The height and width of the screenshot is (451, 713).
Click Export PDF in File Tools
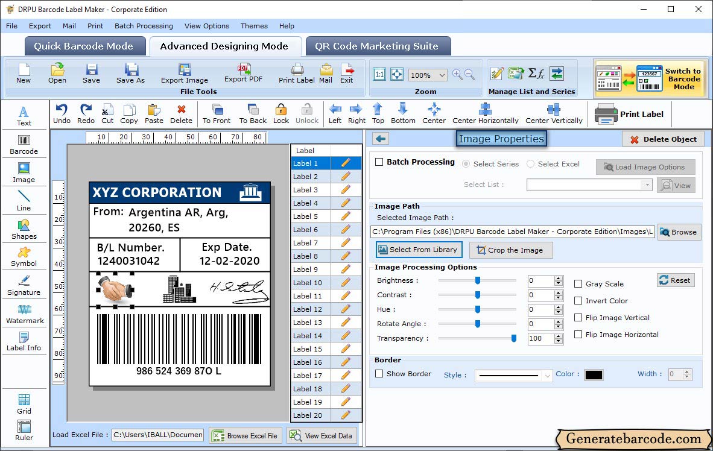pyautogui.click(x=243, y=73)
